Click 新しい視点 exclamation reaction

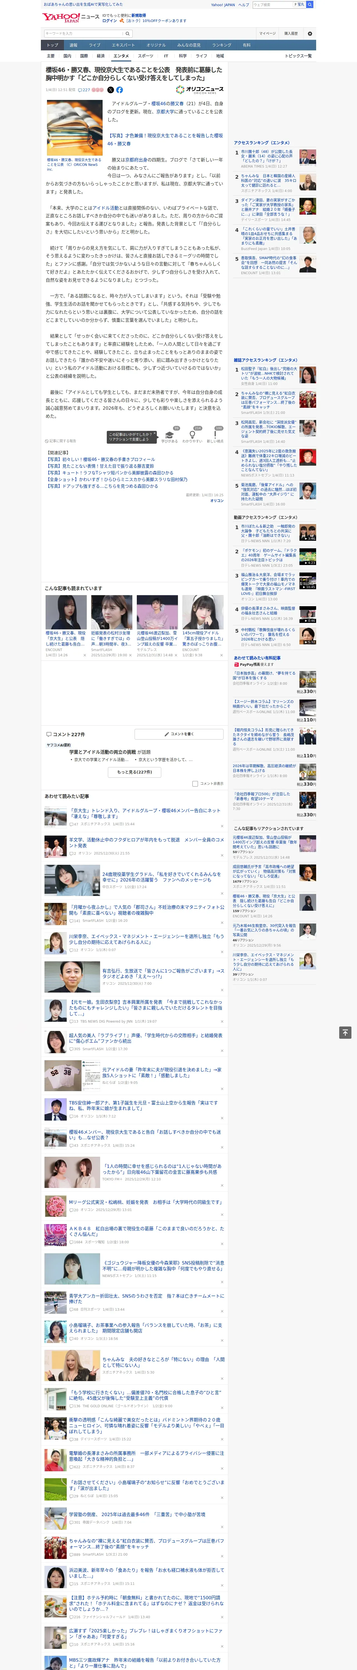click(x=215, y=435)
